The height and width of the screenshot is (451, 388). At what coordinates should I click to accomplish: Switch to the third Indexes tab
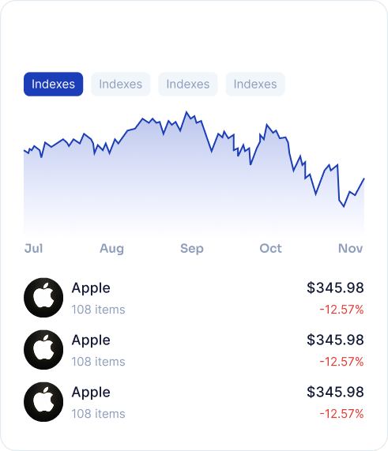pos(188,84)
